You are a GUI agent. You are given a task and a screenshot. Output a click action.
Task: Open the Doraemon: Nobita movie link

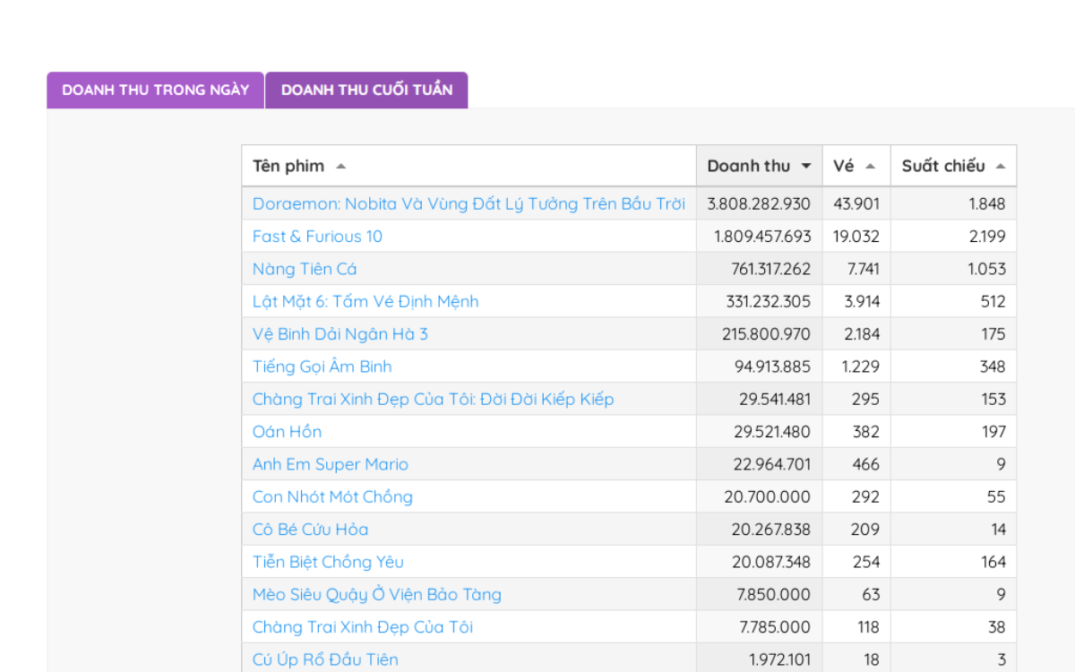click(469, 203)
